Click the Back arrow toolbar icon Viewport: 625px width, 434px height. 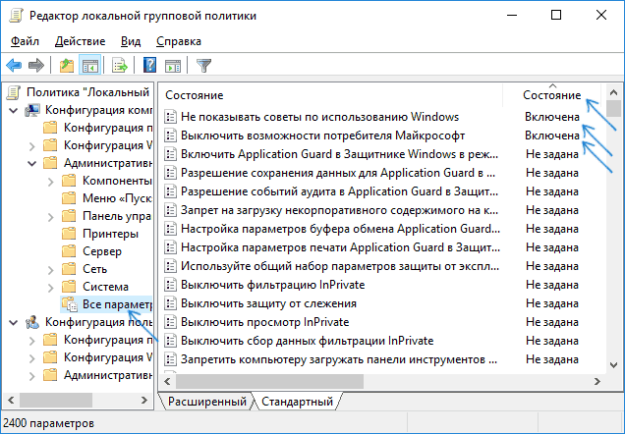point(14,66)
